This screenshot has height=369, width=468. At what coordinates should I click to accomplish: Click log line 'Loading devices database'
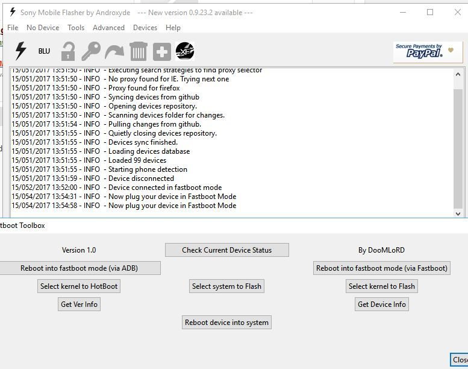(101, 151)
